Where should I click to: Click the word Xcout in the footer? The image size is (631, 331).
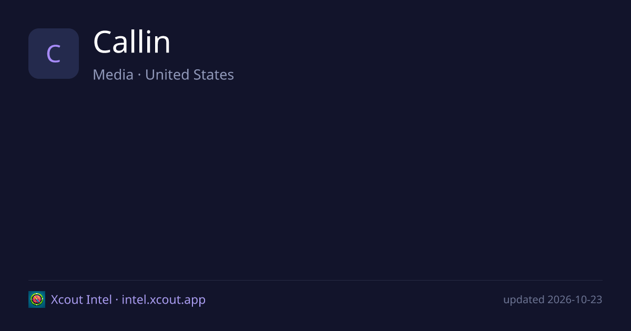point(67,299)
